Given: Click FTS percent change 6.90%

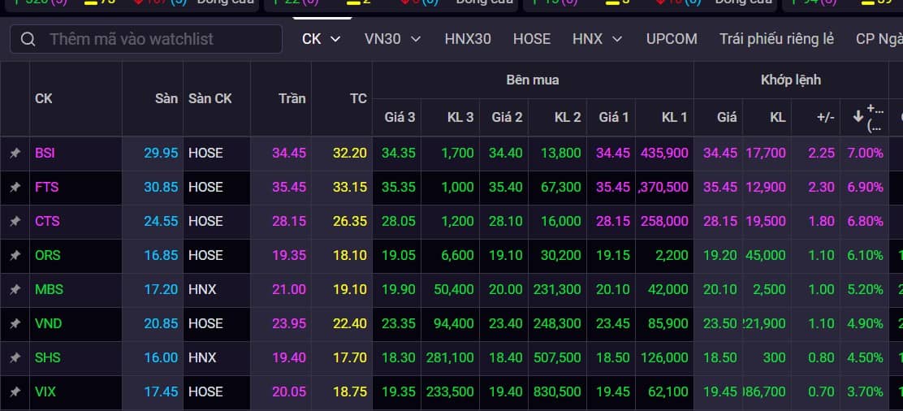Looking at the screenshot, I should point(865,188).
